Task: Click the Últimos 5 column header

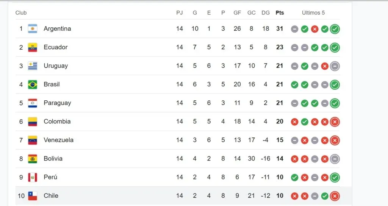Action: point(313,13)
